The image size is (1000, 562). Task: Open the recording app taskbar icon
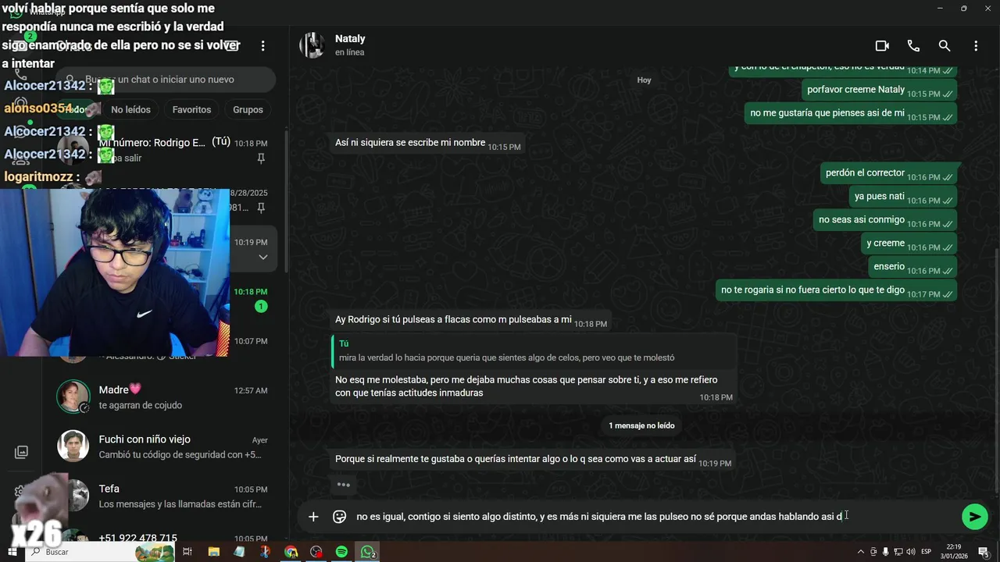coord(316,552)
